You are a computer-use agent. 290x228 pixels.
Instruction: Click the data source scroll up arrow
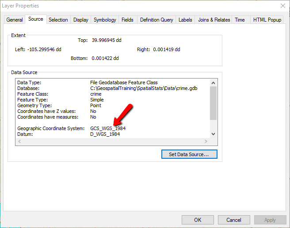(x=213, y=83)
